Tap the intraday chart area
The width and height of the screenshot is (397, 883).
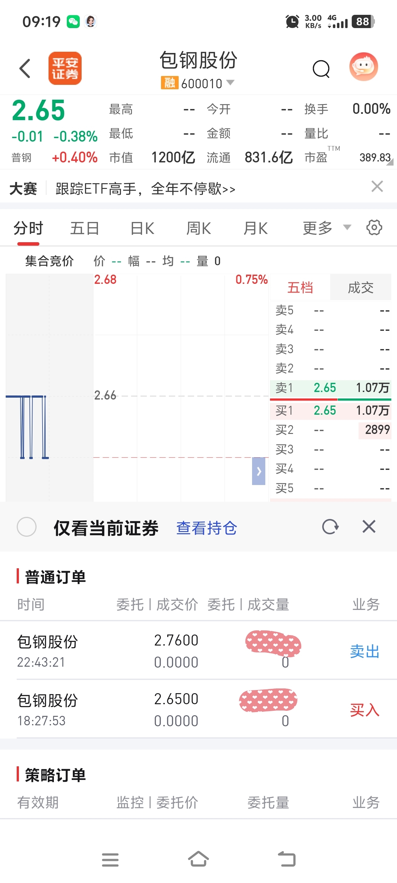(x=137, y=387)
